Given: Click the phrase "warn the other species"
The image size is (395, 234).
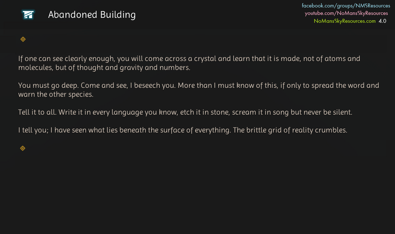Looking at the screenshot, I should 55,94.
